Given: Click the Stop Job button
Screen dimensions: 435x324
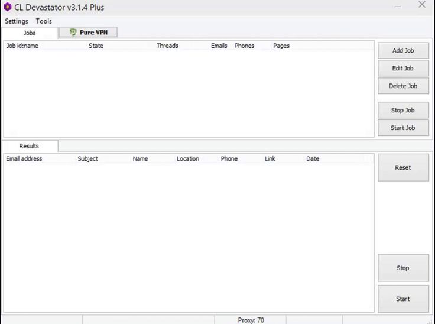Looking at the screenshot, I should (x=403, y=110).
